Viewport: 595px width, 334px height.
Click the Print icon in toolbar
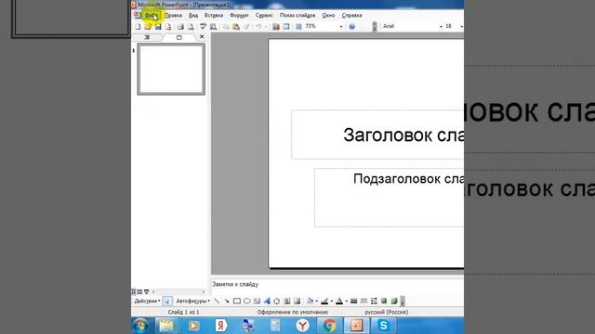tap(180, 27)
